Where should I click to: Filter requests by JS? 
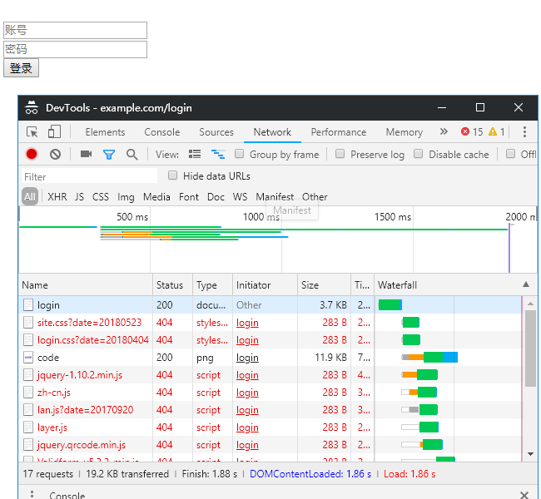[79, 197]
